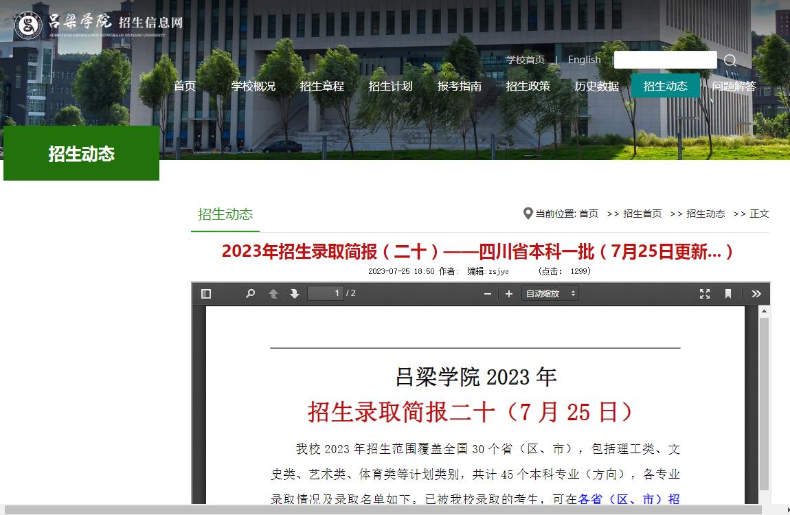Click the red PDF heading 招生录取简报二十
Viewport: 790px width, 515px height.
point(470,412)
